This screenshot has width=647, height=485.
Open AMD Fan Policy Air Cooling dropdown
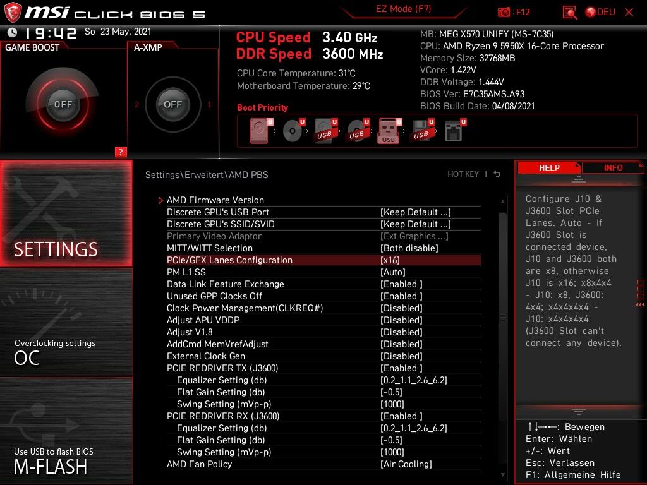[x=406, y=464]
